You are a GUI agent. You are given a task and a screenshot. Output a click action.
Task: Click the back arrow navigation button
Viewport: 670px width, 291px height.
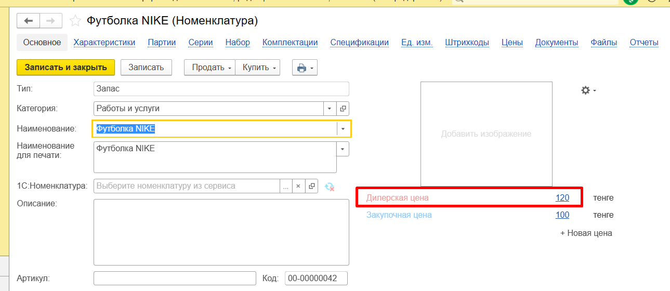[29, 21]
